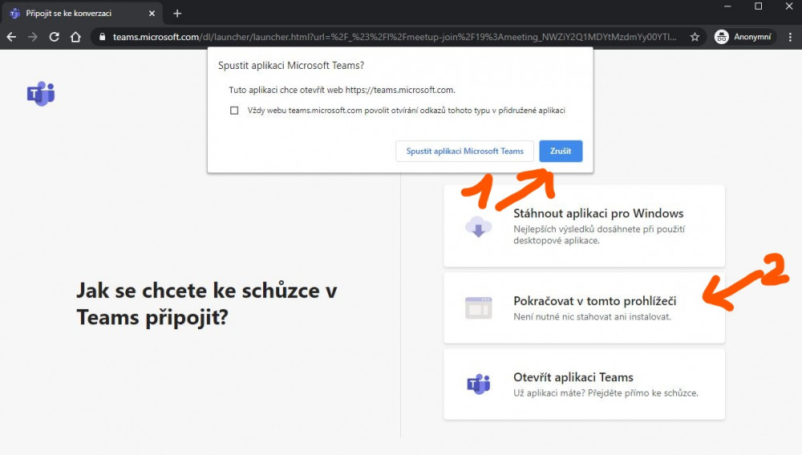Open Chrome three-dot menu
The width and height of the screenshot is (802, 455).
(790, 37)
